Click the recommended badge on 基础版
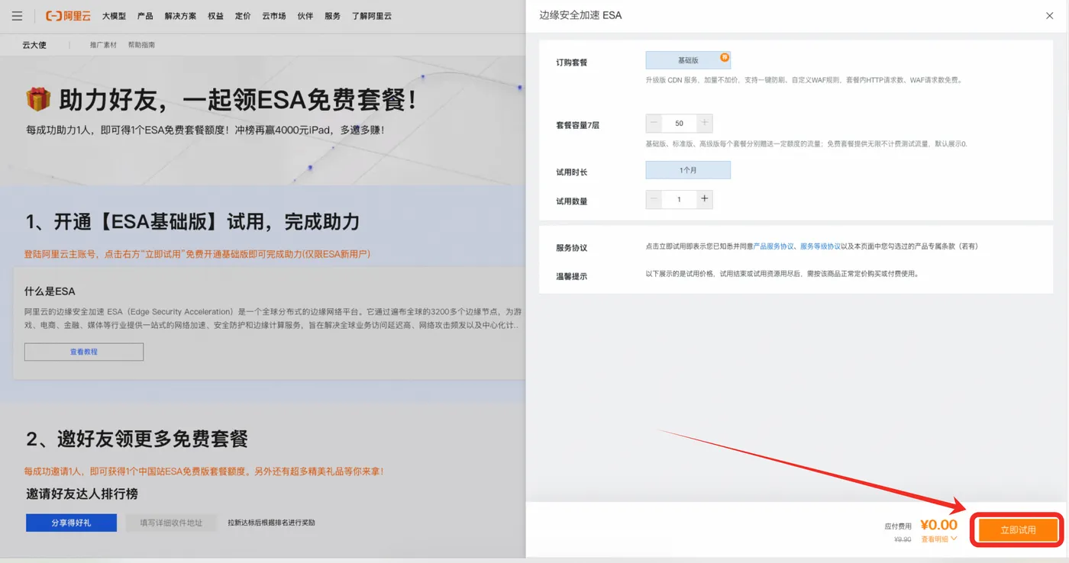The height and width of the screenshot is (563, 1069). click(x=725, y=56)
